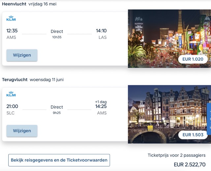
Task: Click the Terugvlucht woensdag 11 juni heading
Action: (x=33, y=80)
